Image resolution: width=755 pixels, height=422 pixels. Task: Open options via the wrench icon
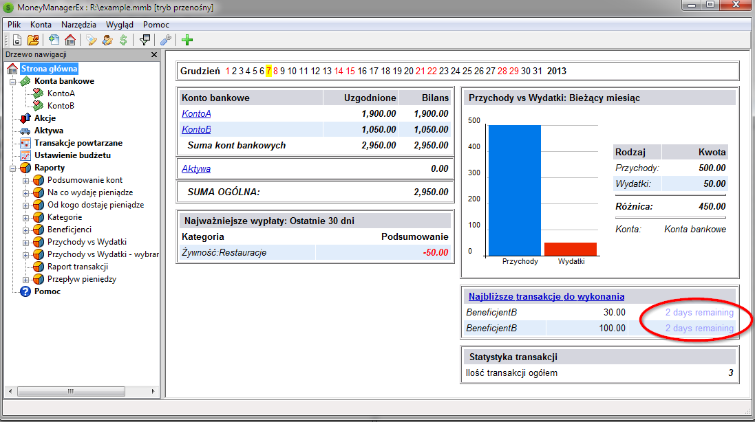point(166,40)
